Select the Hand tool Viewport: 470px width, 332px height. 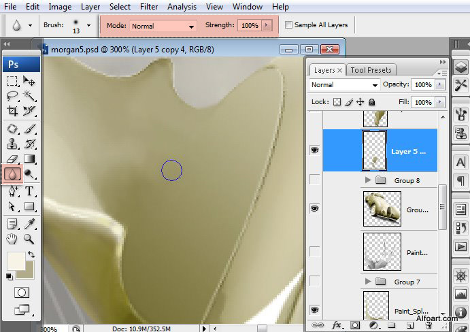(12, 239)
